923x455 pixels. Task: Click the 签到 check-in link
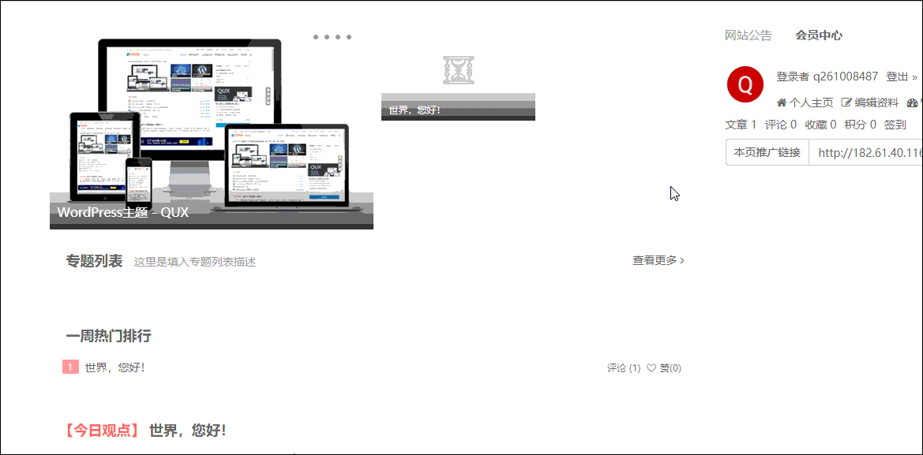point(895,125)
